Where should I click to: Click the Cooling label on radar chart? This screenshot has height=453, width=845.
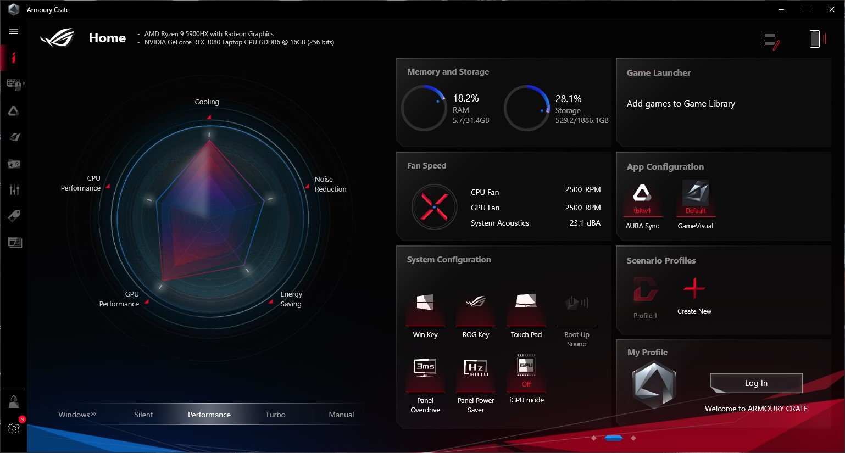[207, 102]
